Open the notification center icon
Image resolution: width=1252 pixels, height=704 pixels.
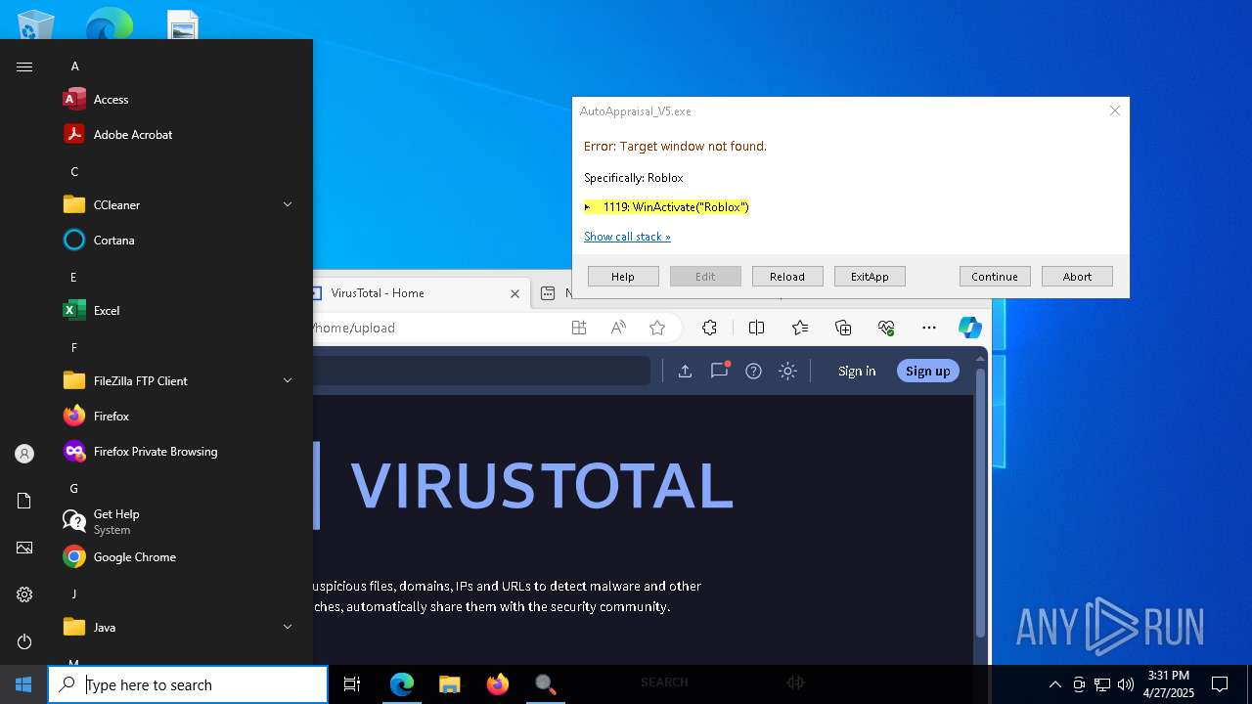point(1220,684)
